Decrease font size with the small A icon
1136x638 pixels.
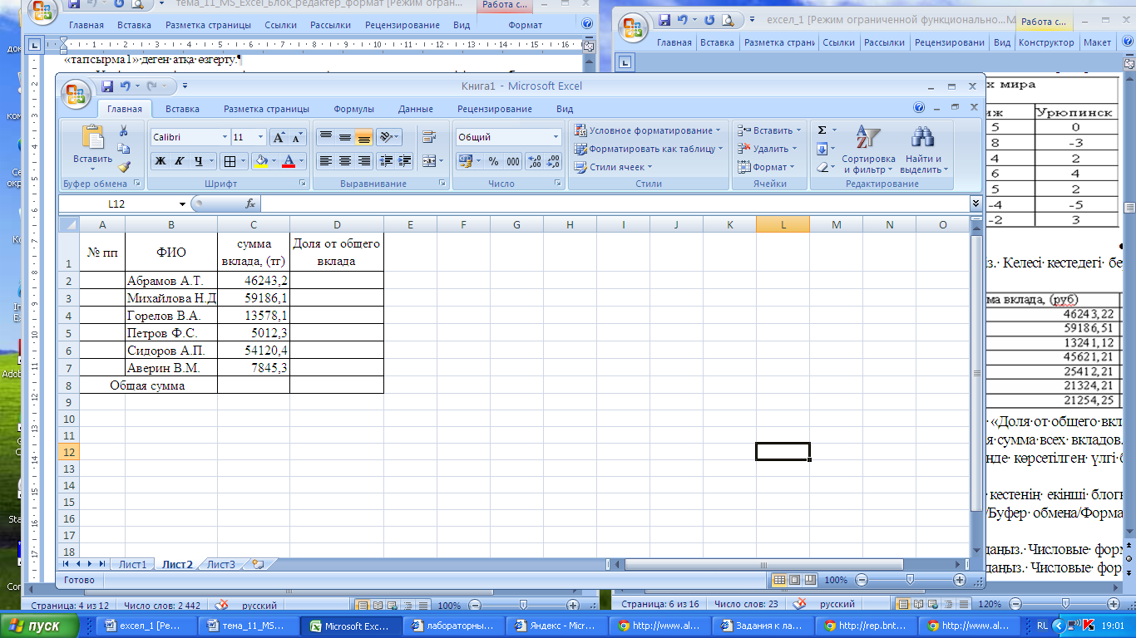pos(298,137)
